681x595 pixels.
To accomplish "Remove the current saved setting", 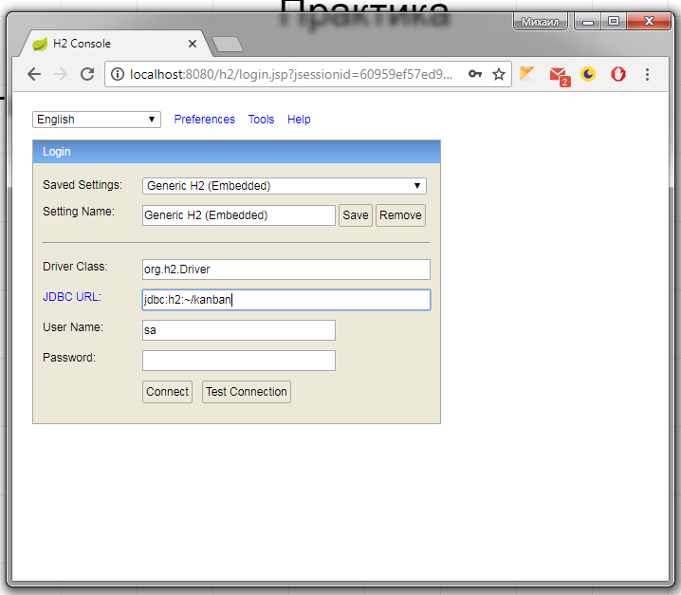I will (400, 215).
